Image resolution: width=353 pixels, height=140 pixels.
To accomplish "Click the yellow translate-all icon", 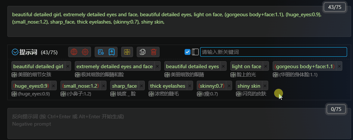I will coord(127,52).
